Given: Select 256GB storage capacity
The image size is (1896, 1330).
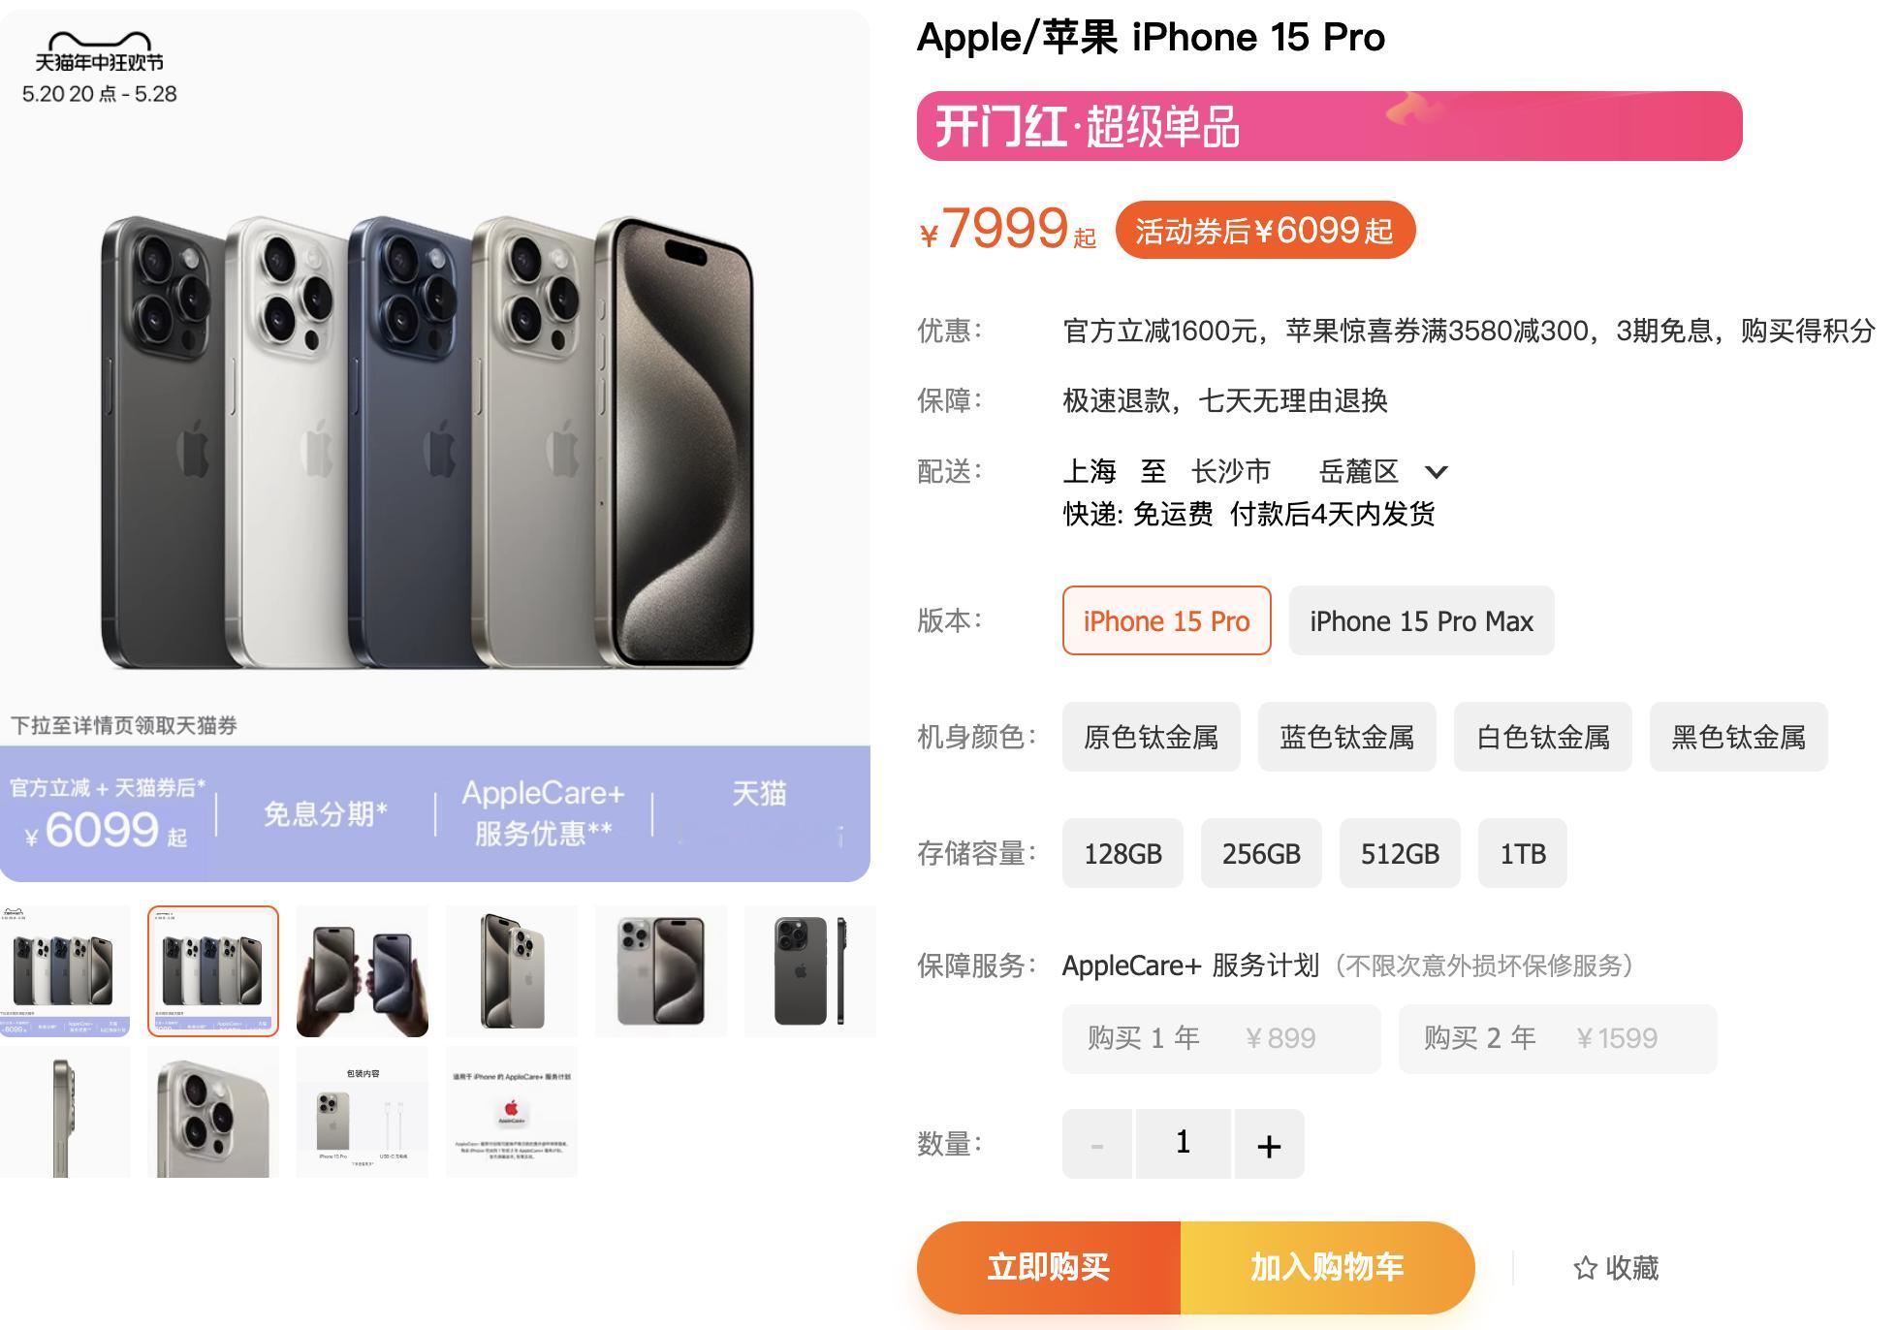Looking at the screenshot, I should click(x=1261, y=853).
